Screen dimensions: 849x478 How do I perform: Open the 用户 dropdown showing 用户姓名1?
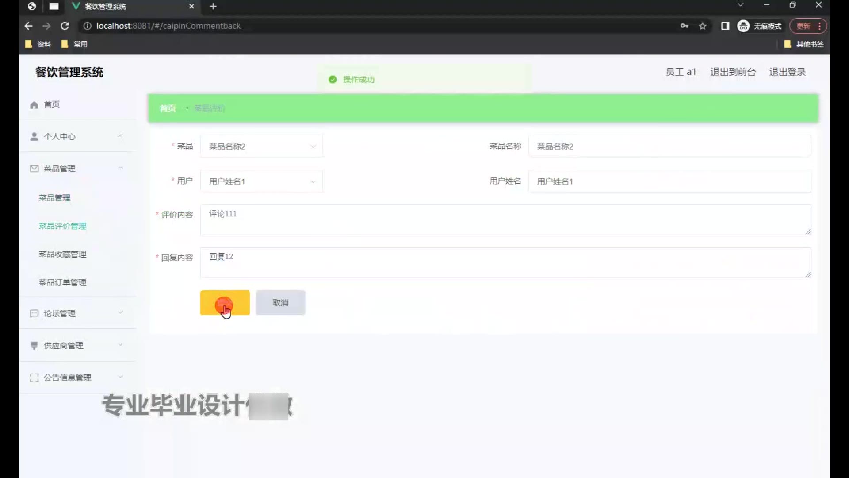(x=261, y=181)
